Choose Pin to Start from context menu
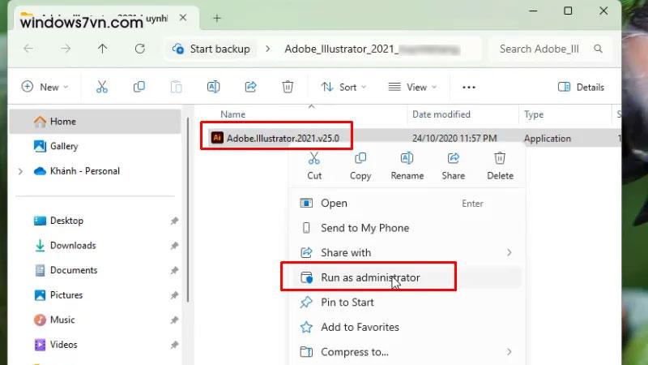Viewport: 648px width, 365px height. click(x=347, y=303)
